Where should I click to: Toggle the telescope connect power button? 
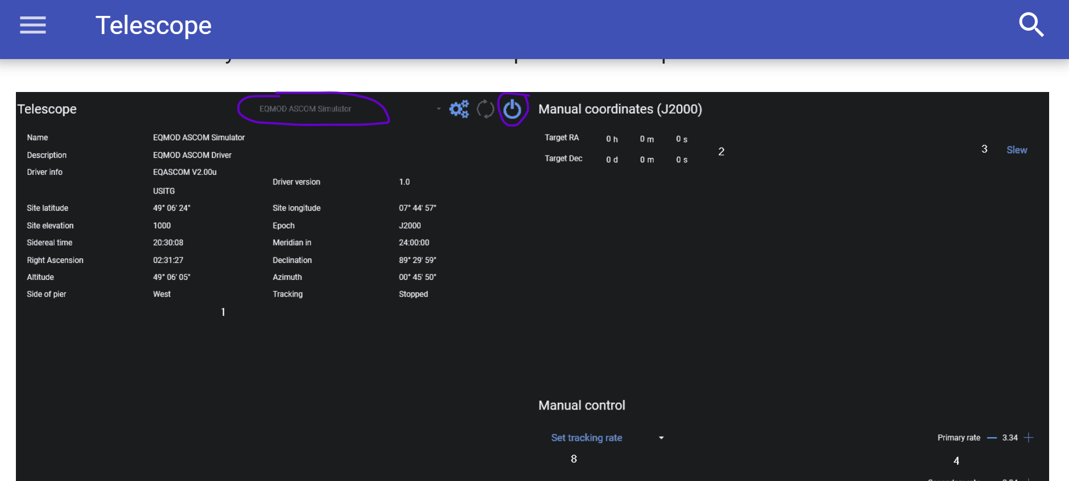pos(512,109)
